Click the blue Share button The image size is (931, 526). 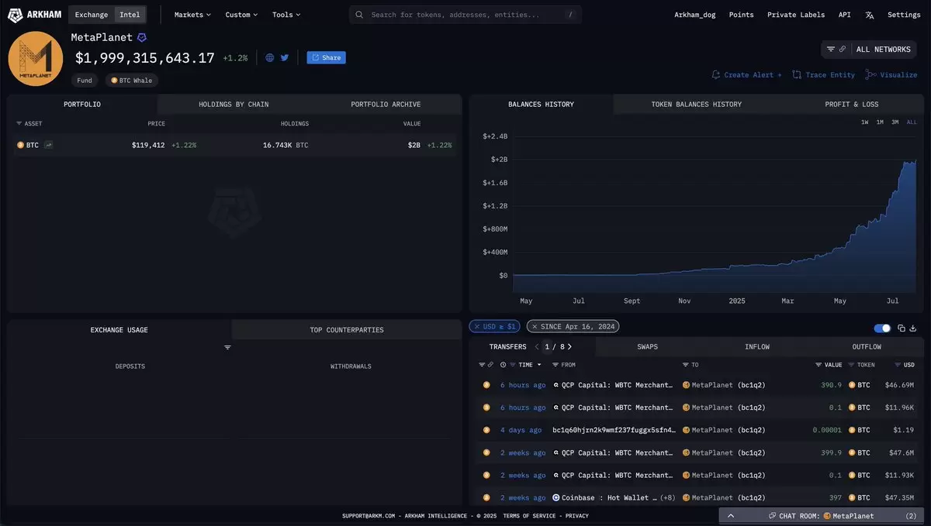326,57
